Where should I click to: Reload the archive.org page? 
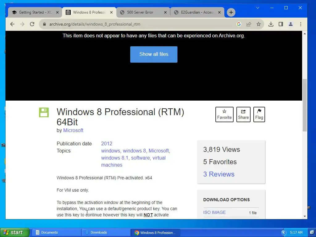coord(32,24)
